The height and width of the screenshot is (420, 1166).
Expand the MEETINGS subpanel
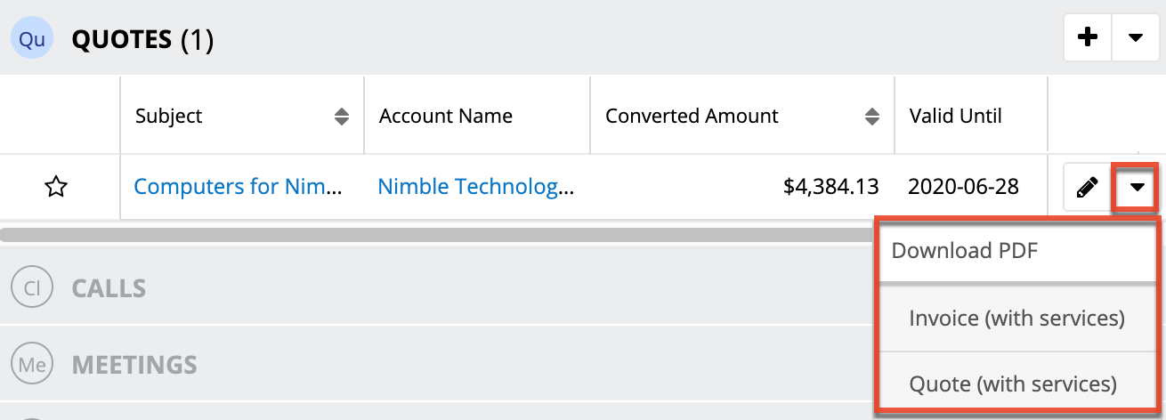coord(134,364)
